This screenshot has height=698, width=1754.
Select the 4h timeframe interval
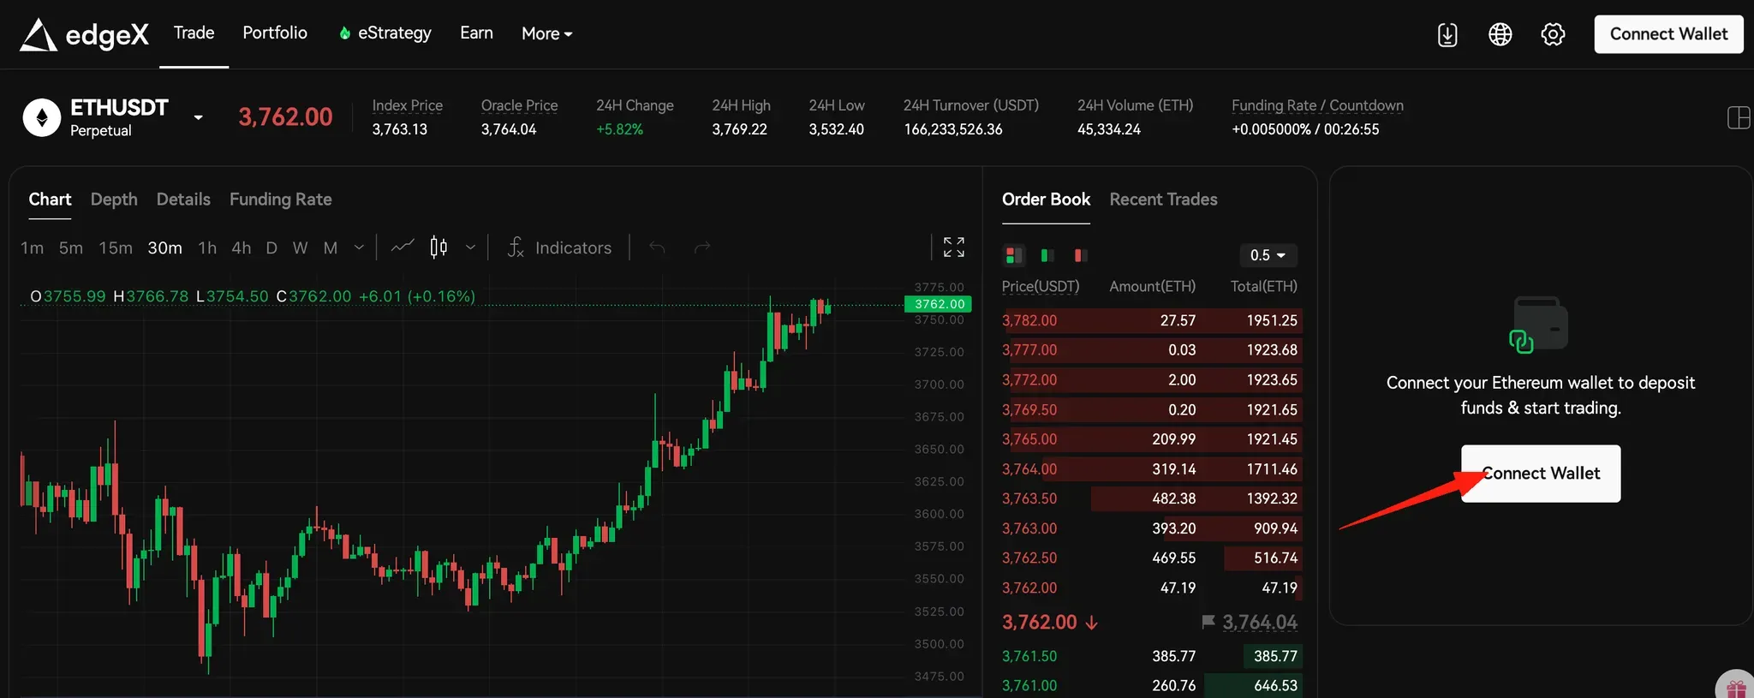click(x=242, y=248)
